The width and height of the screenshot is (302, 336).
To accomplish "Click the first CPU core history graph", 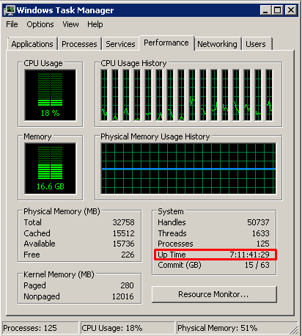I will point(104,95).
